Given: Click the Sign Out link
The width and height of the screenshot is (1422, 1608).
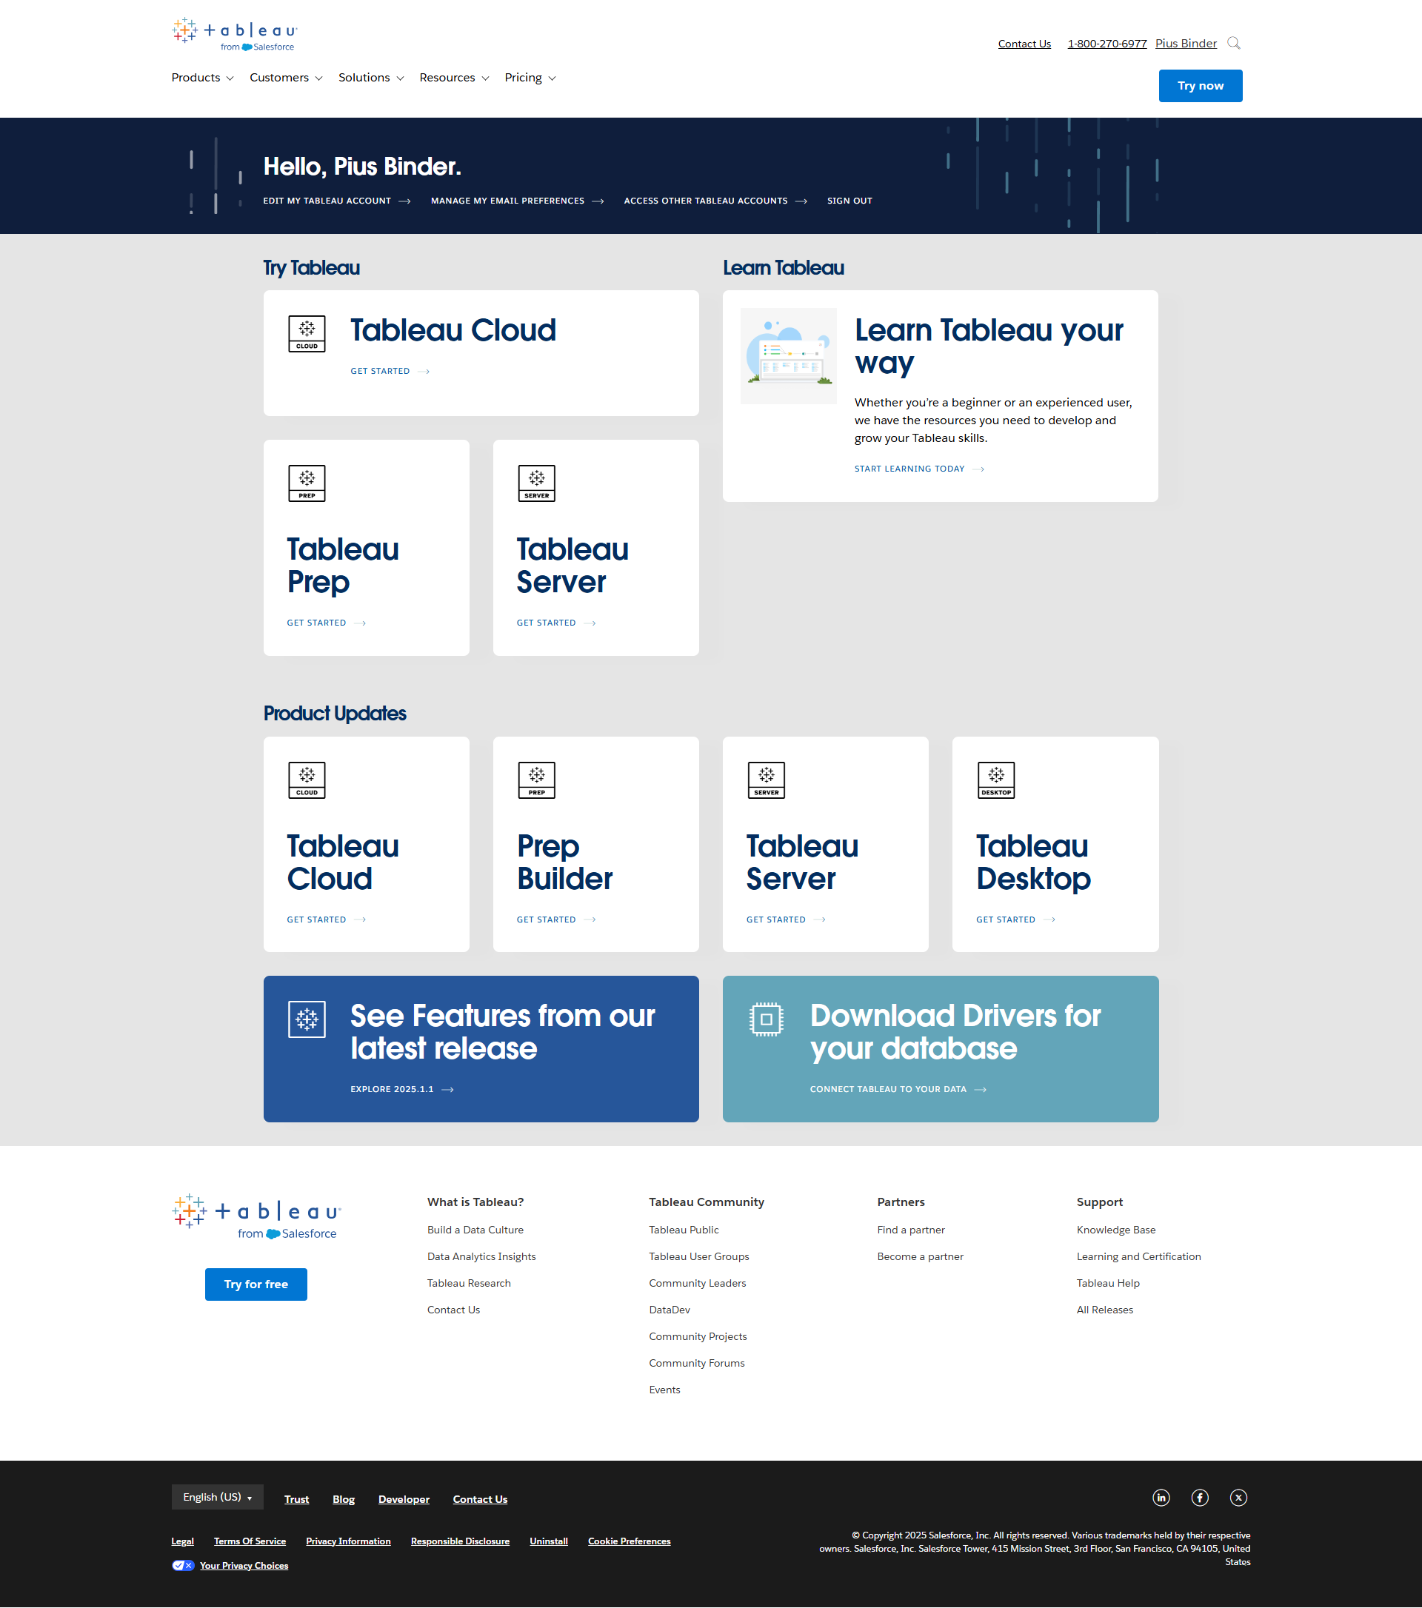Looking at the screenshot, I should [849, 201].
